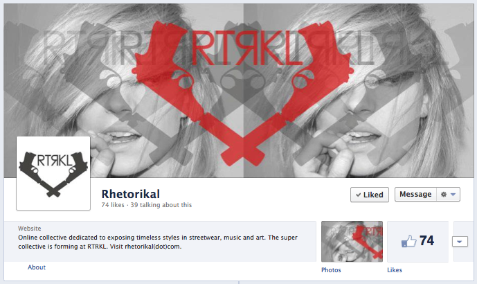This screenshot has height=284, width=477.
Task: Send a message with the Message button
Action: coord(415,194)
